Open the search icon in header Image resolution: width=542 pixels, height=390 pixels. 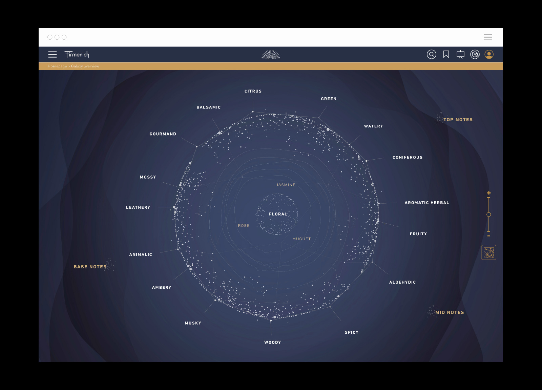coord(431,54)
